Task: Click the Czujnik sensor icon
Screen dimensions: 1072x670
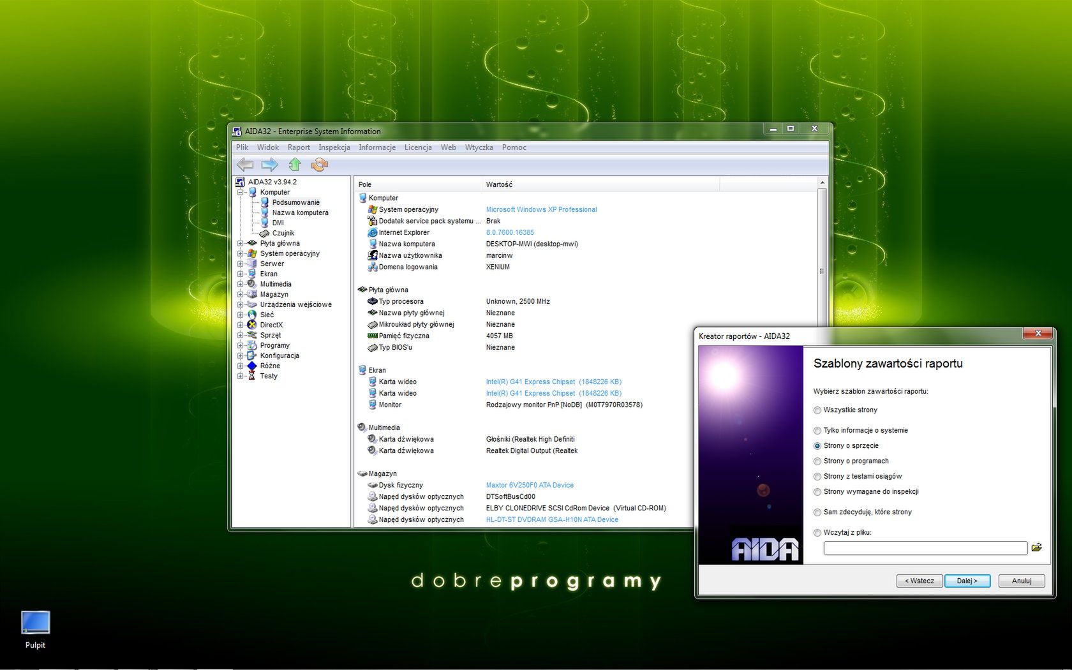Action: click(x=264, y=233)
